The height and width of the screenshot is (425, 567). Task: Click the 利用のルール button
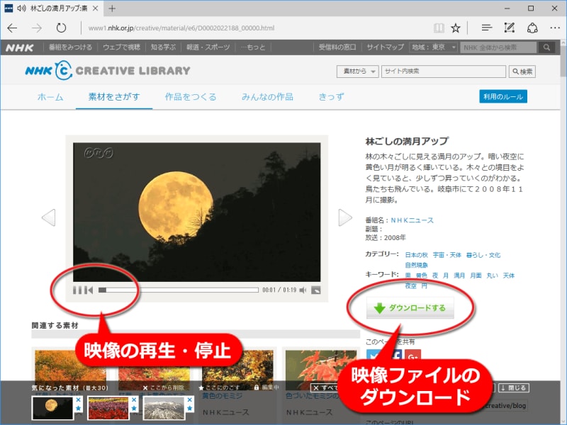click(503, 97)
